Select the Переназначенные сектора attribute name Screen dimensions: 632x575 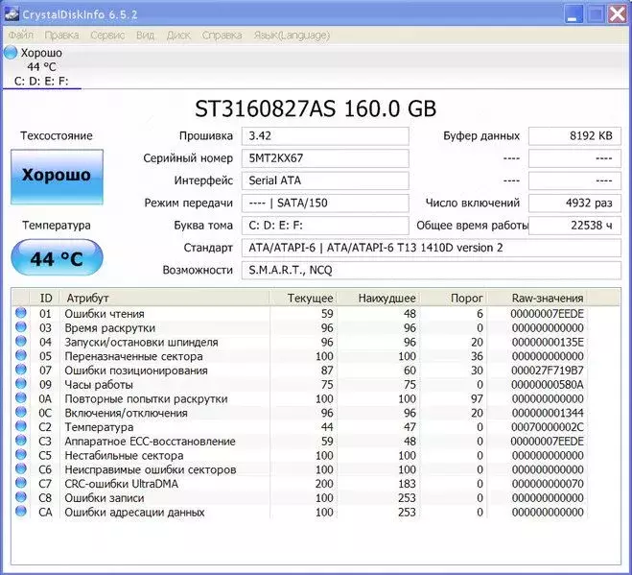pyautogui.click(x=133, y=356)
